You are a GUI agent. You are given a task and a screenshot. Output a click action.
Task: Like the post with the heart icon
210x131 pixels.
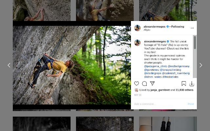tap(136, 84)
